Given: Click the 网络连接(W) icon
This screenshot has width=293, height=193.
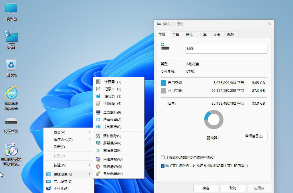Looking at the screenshot, I should 98,159.
